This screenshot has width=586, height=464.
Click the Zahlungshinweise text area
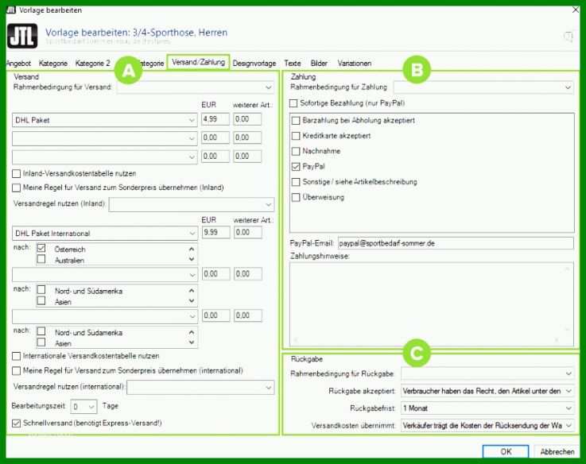(432, 304)
